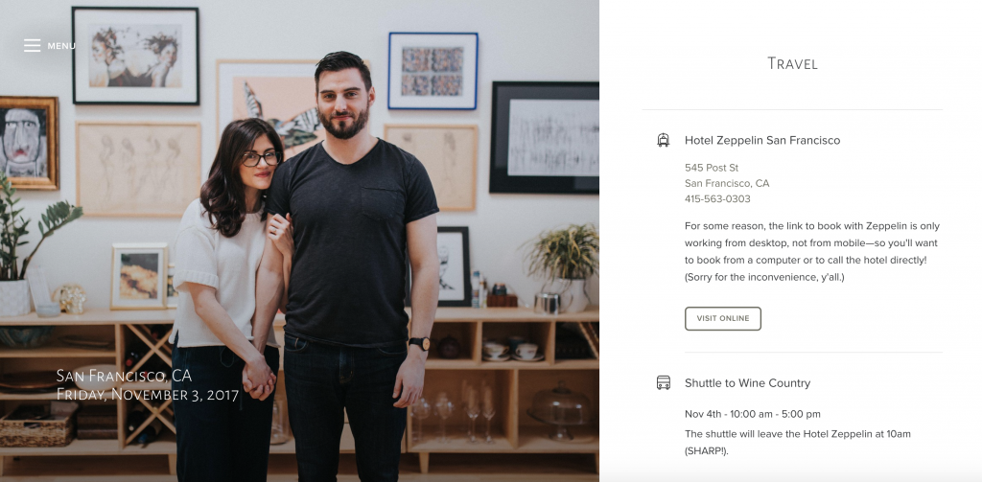Screen dimensions: 982x482
Task: Click the black-framed sketch artwork at right
Action: coord(545,137)
